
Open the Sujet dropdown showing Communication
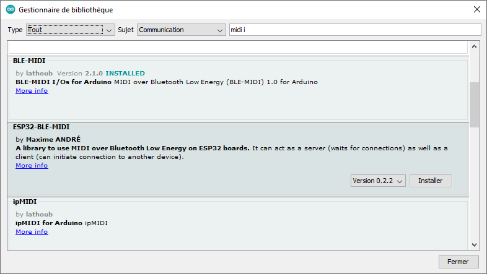click(x=182, y=30)
